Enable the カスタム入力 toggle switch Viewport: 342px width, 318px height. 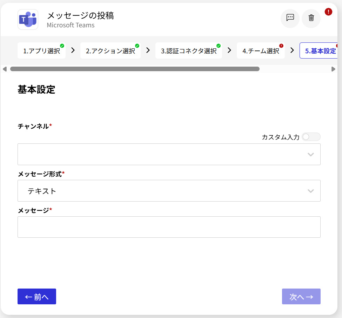pyautogui.click(x=311, y=137)
